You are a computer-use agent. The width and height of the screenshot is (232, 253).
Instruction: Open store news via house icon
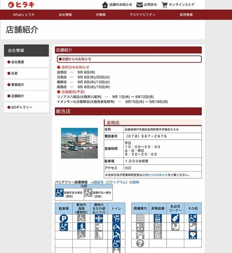(x=105, y=5)
